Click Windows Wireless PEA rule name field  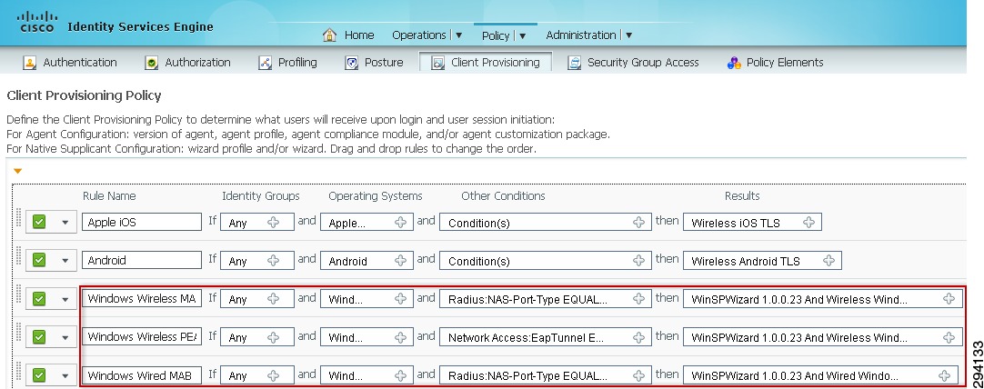[142, 337]
